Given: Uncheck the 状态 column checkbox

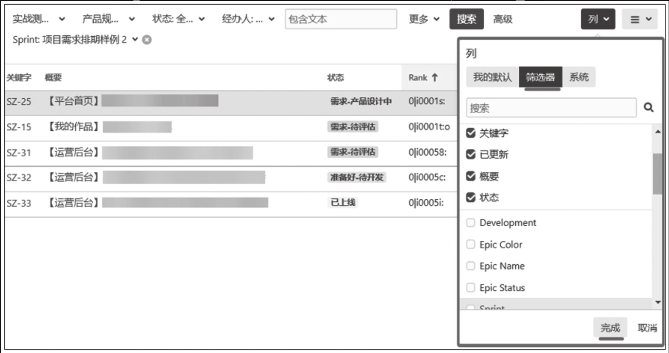Looking at the screenshot, I should point(471,197).
